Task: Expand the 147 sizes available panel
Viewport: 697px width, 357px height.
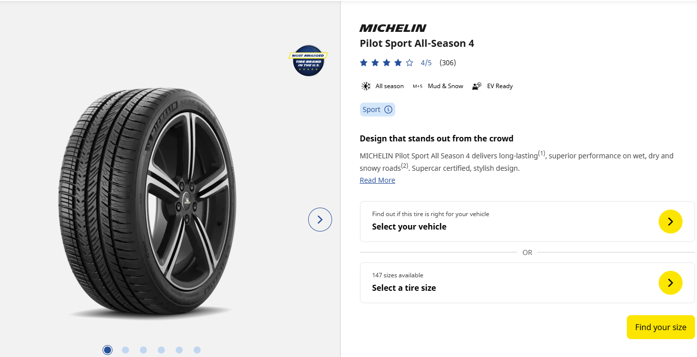Action: 527,283
